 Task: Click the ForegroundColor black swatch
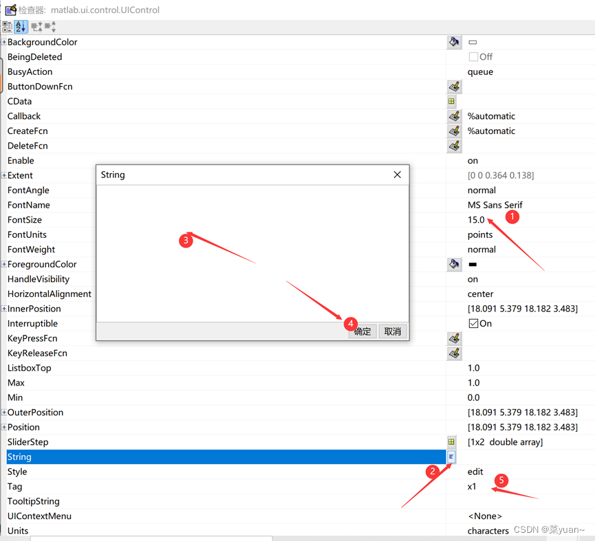tap(473, 264)
